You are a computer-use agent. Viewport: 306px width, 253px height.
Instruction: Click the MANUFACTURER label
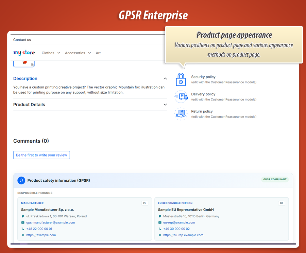(x=32, y=203)
